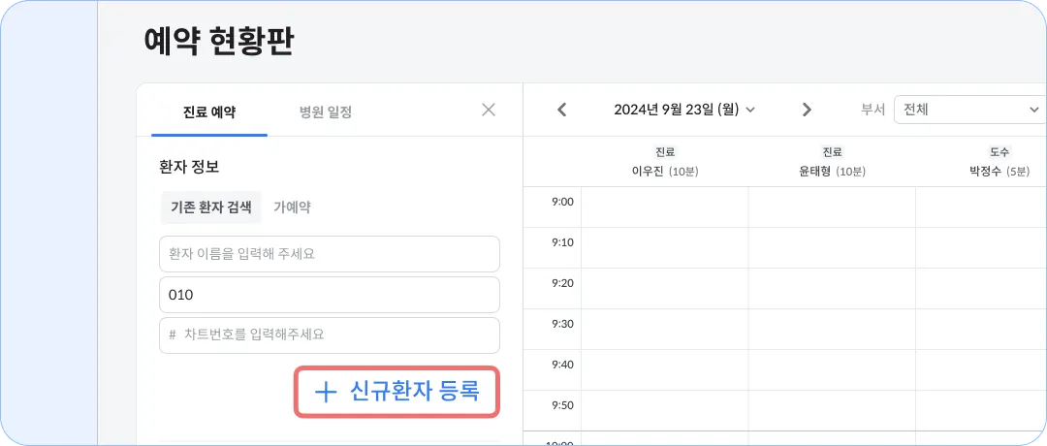
Task: Expand the 부서 전체 dropdown
Action: 969,110
